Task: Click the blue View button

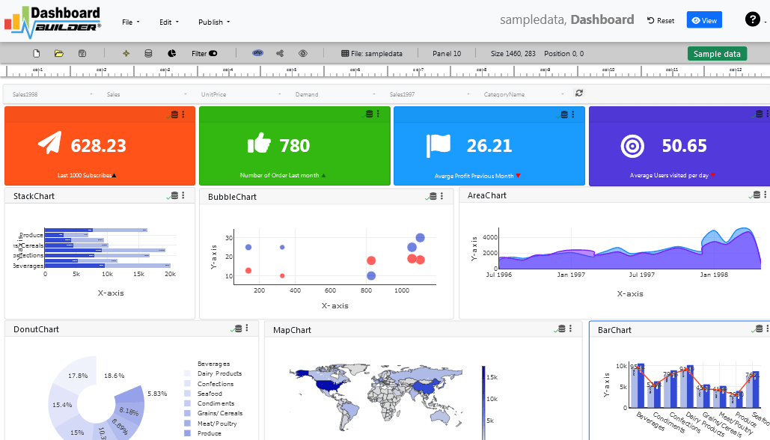Action: 703,20
